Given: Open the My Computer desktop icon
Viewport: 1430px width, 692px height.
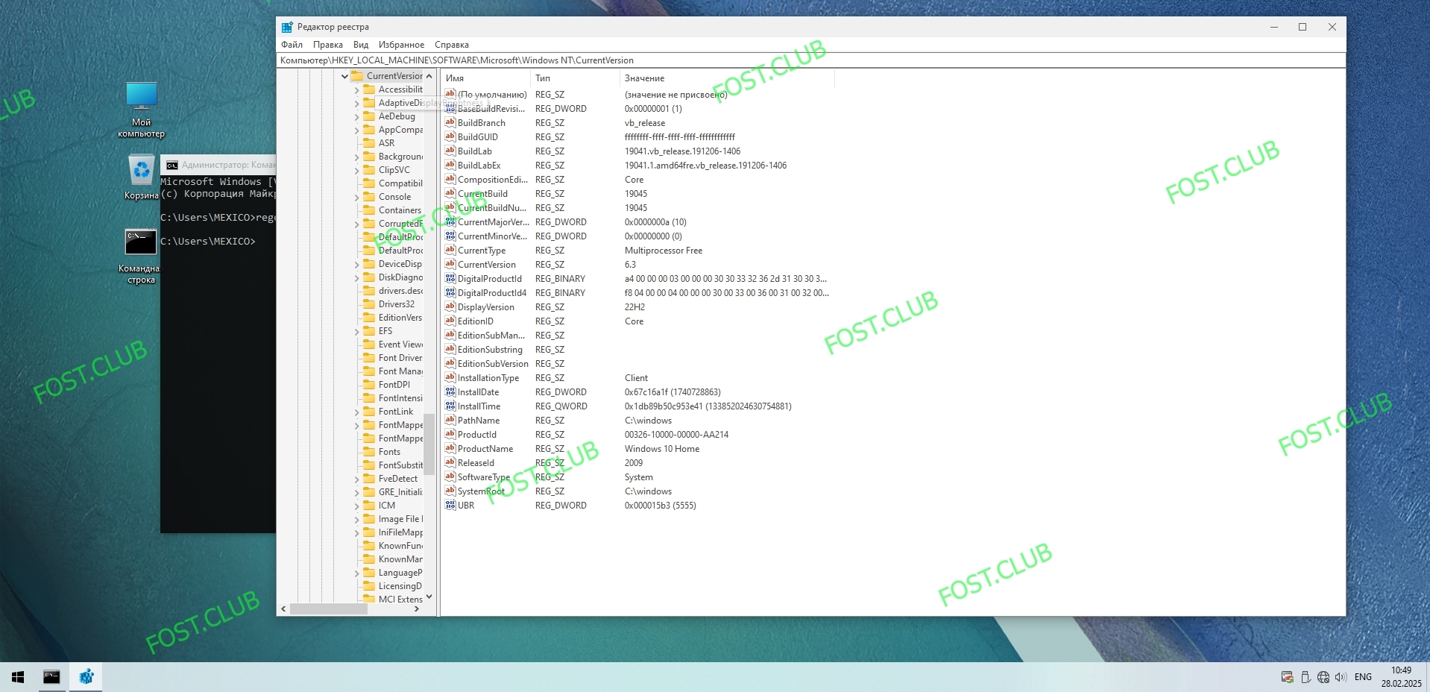Looking at the screenshot, I should [x=141, y=110].
